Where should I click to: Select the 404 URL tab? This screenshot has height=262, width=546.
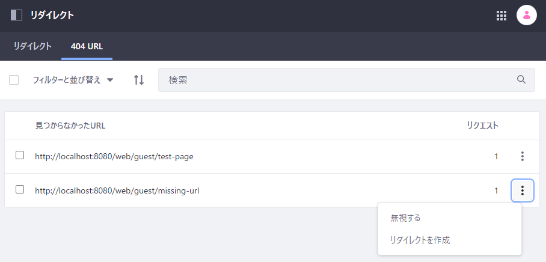click(x=87, y=46)
